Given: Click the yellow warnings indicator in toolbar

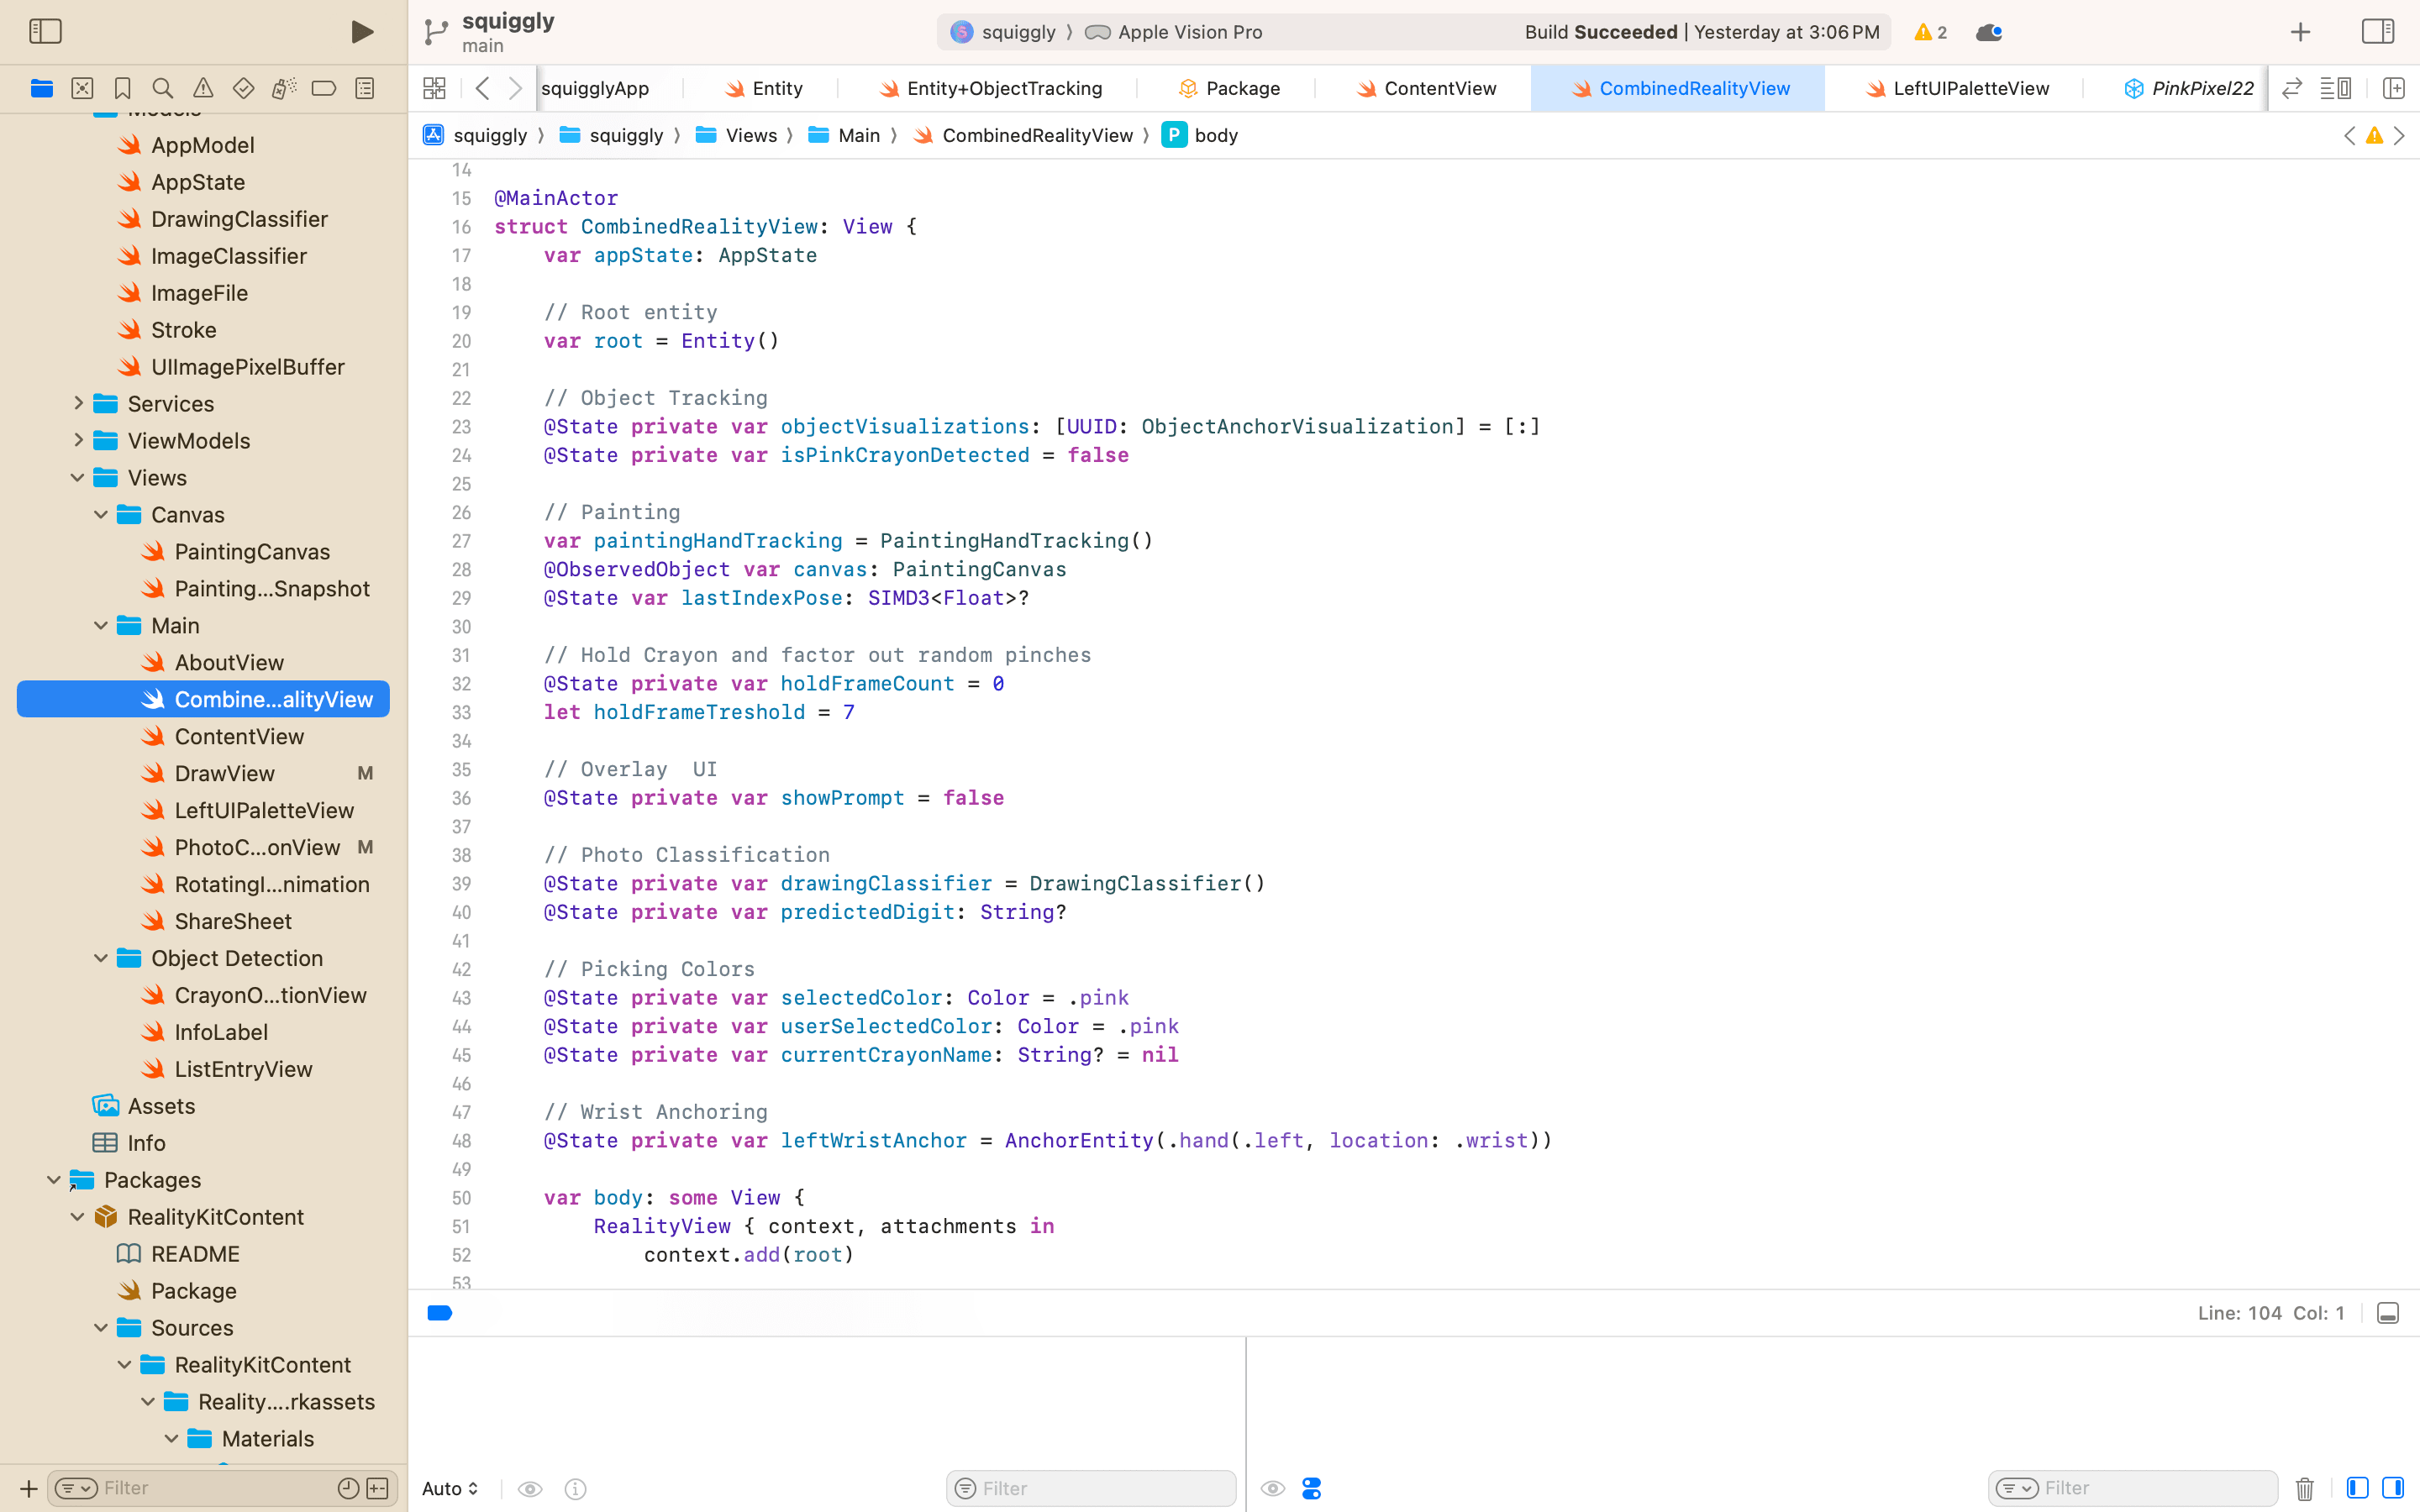Looking at the screenshot, I should tap(1929, 32).
